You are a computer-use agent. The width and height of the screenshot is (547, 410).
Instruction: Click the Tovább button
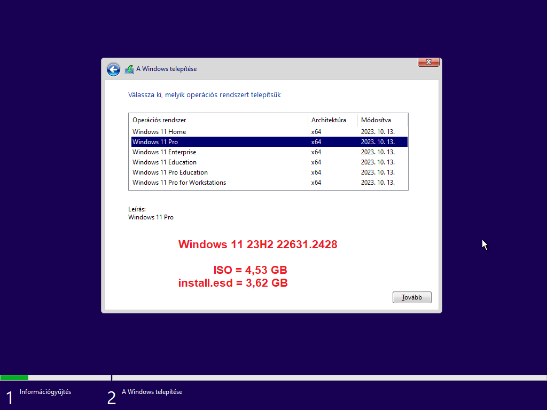(x=412, y=297)
